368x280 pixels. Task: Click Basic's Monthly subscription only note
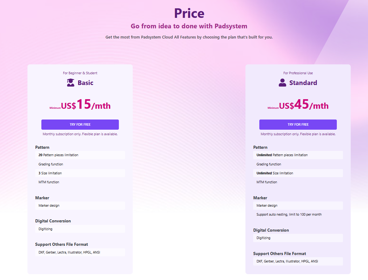pos(80,134)
